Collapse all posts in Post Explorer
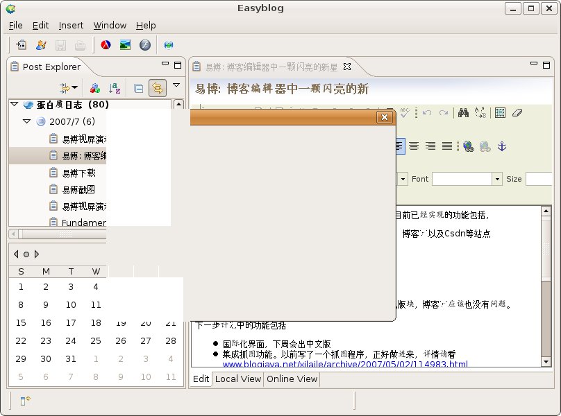 pyautogui.click(x=138, y=88)
